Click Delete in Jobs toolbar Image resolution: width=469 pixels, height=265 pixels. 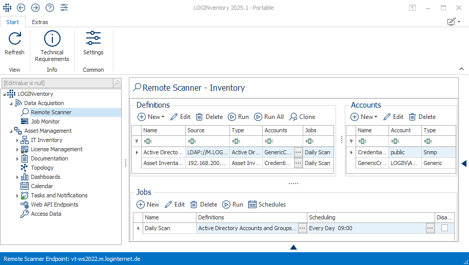(x=204, y=205)
